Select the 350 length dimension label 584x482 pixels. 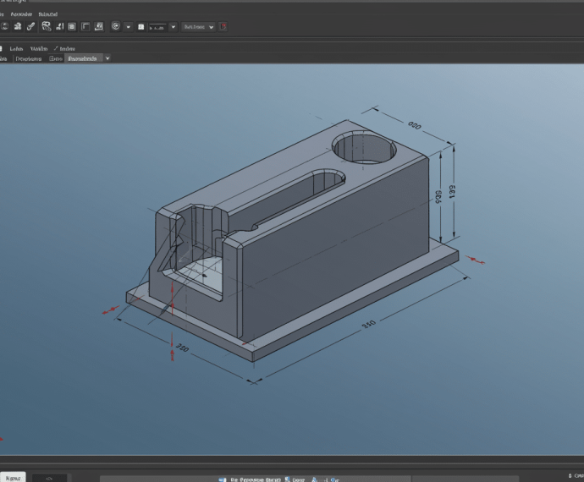pyautogui.click(x=369, y=325)
